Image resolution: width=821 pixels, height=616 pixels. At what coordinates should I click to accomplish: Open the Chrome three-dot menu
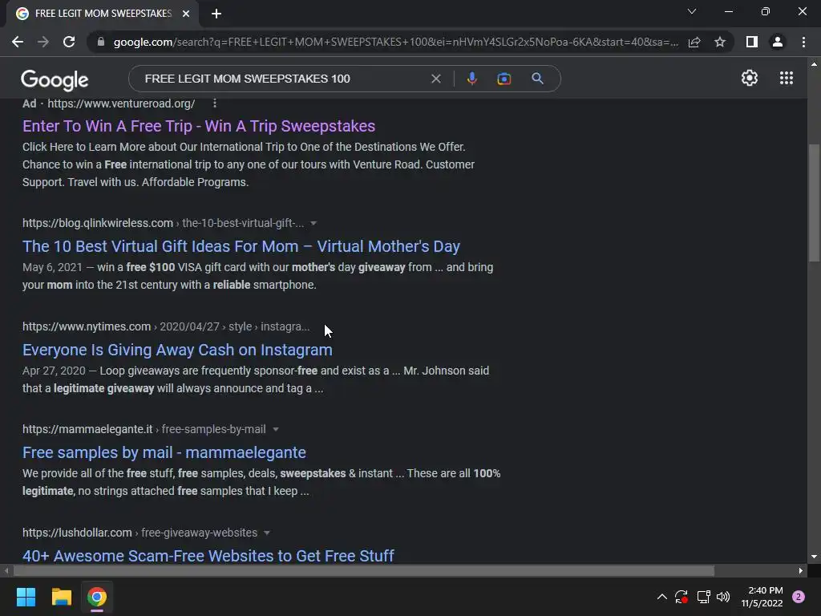[x=803, y=42]
